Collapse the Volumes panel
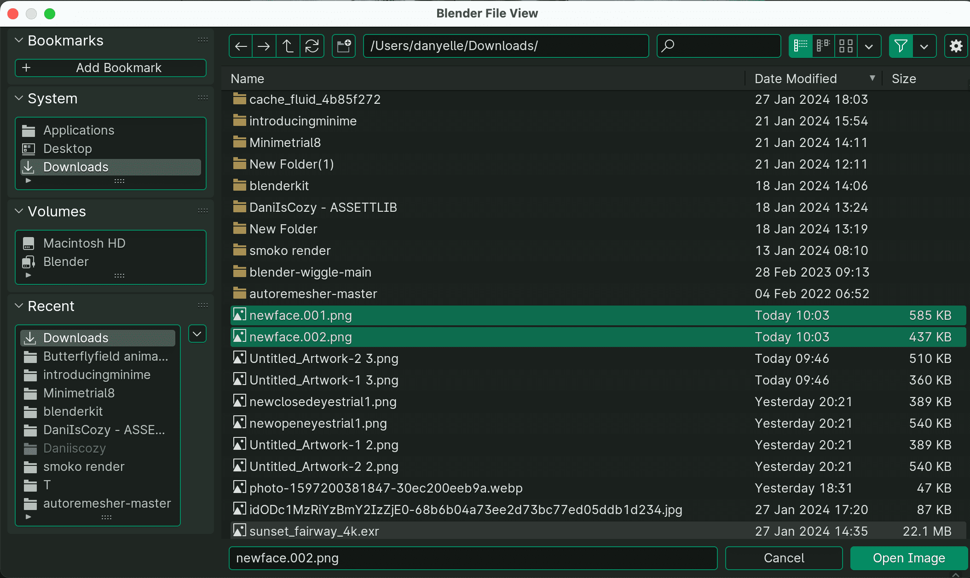The width and height of the screenshot is (970, 578). (19, 211)
